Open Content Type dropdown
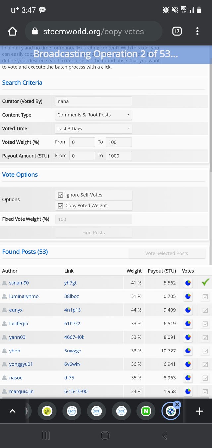This screenshot has width=212, height=448. point(93,115)
